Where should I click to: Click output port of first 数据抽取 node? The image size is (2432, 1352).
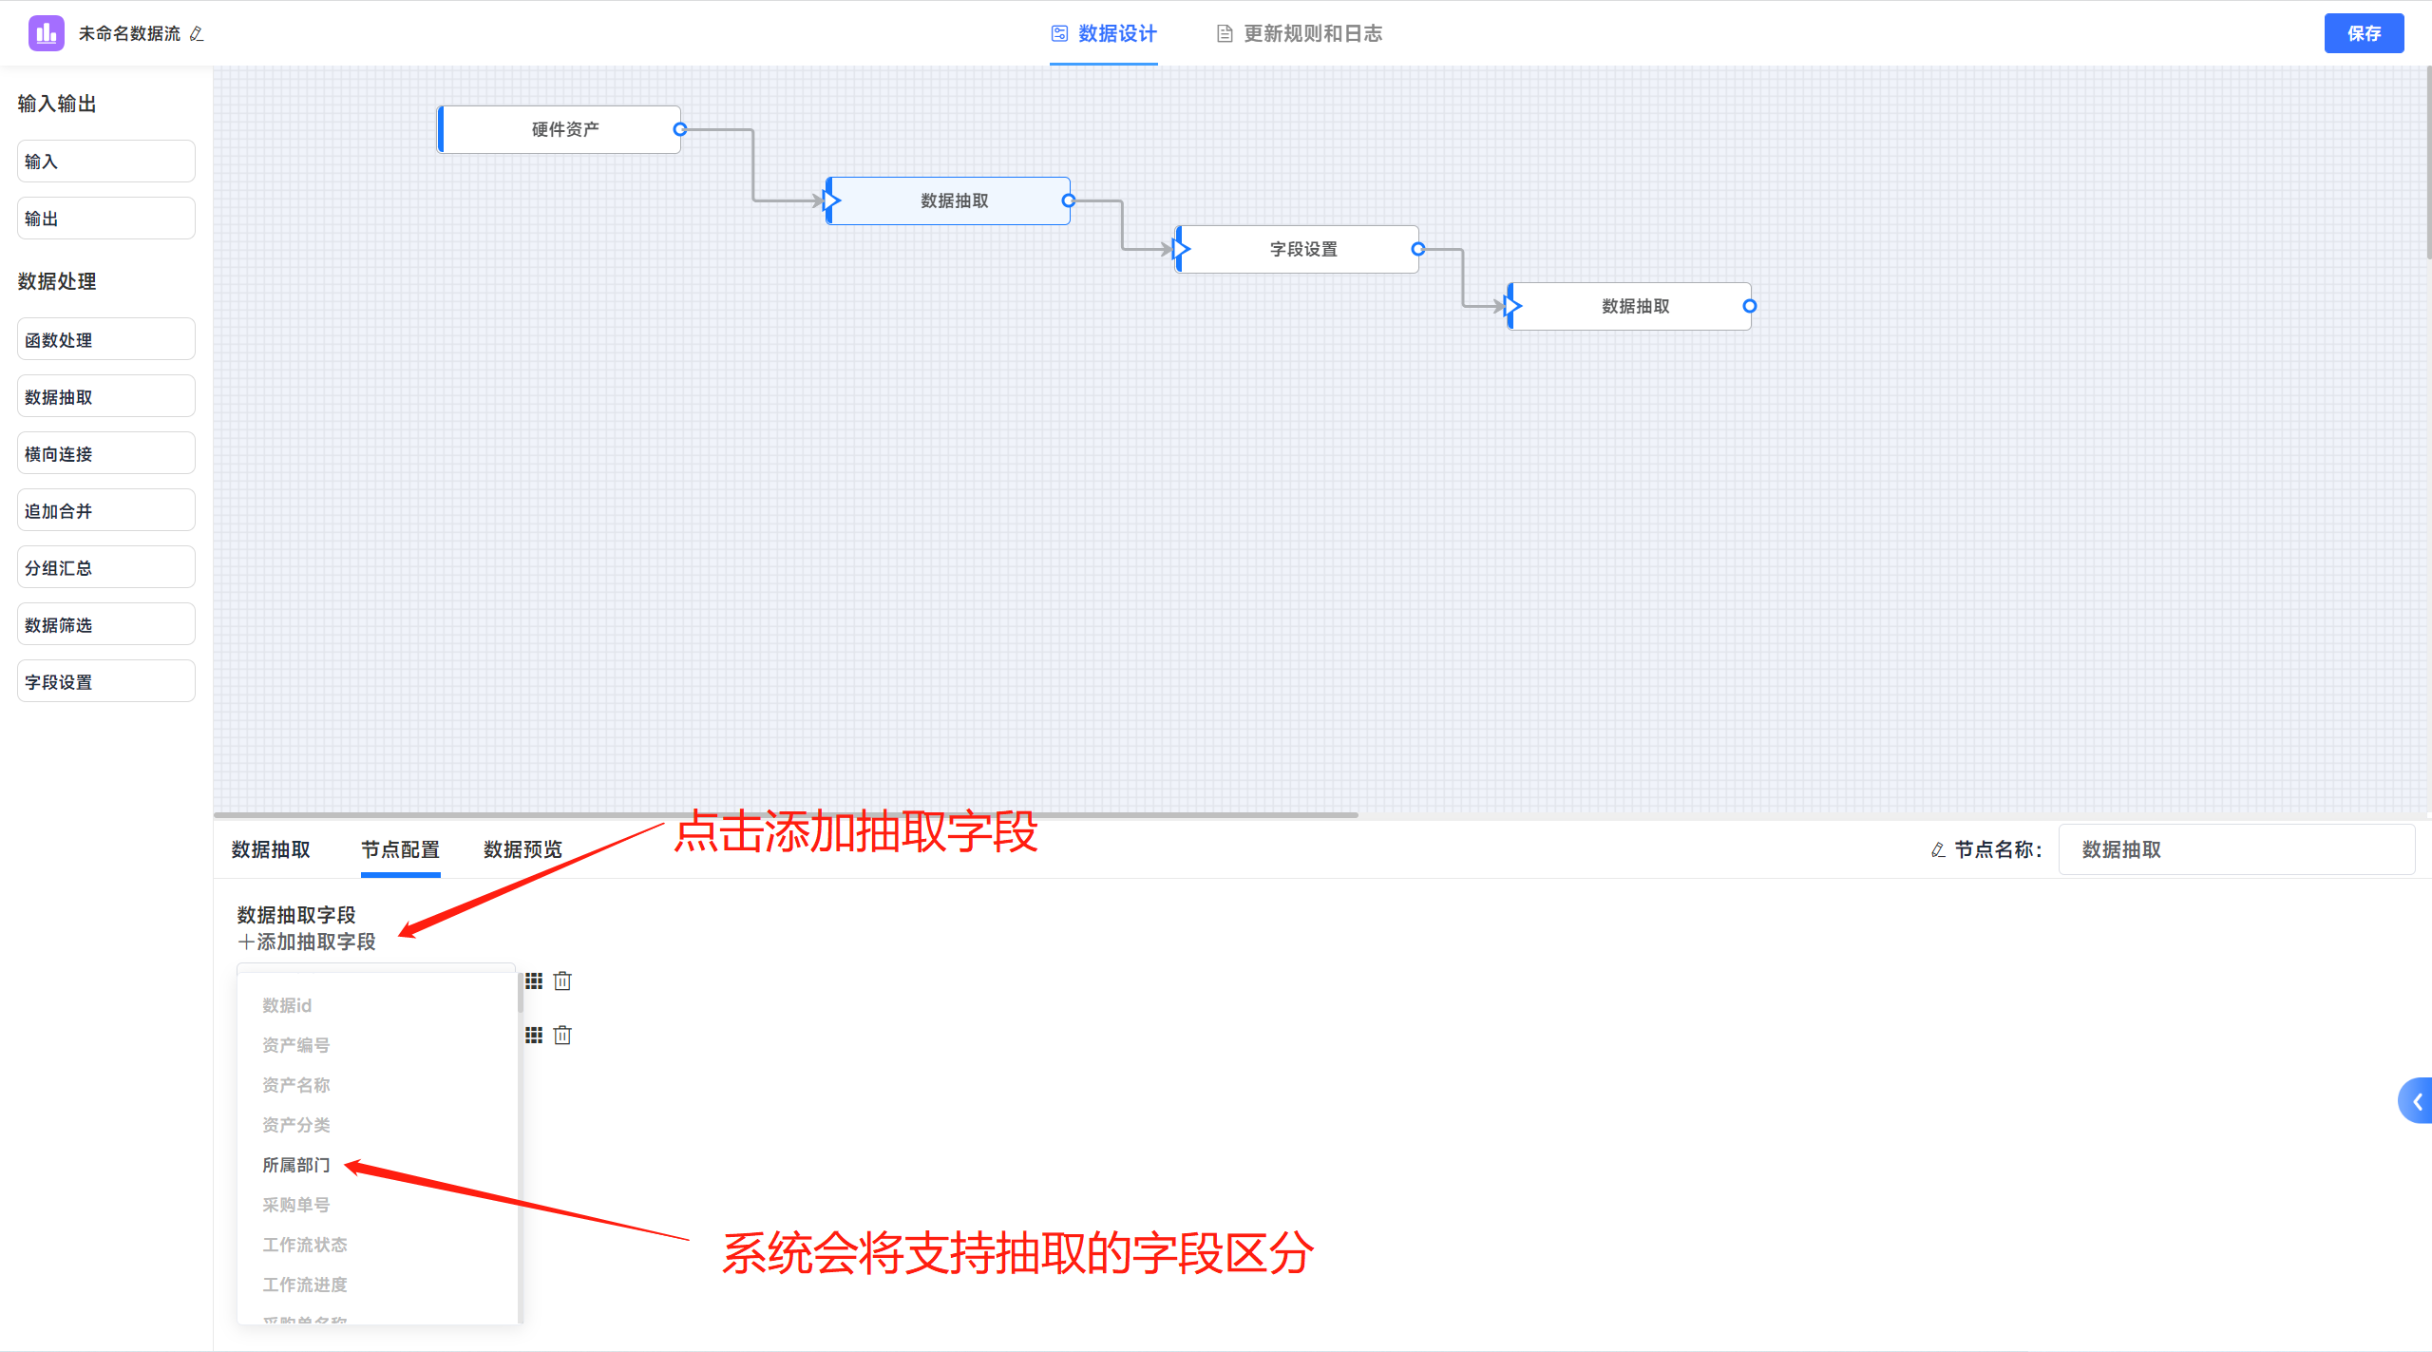(x=1069, y=200)
